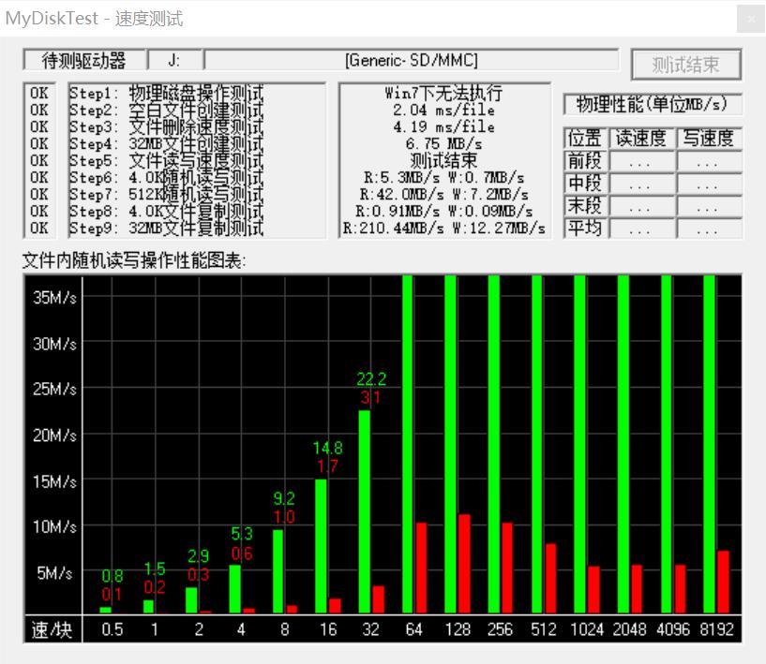Screen dimensions: 766x664
Task: Click the 0.5 block size label
Action: coord(113,630)
